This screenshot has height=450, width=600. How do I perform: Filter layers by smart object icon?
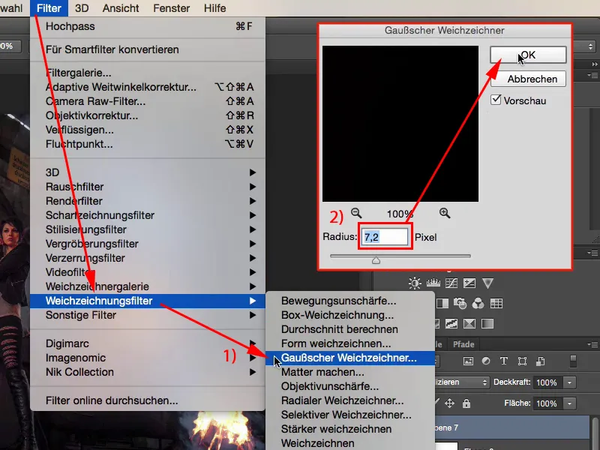point(540,361)
